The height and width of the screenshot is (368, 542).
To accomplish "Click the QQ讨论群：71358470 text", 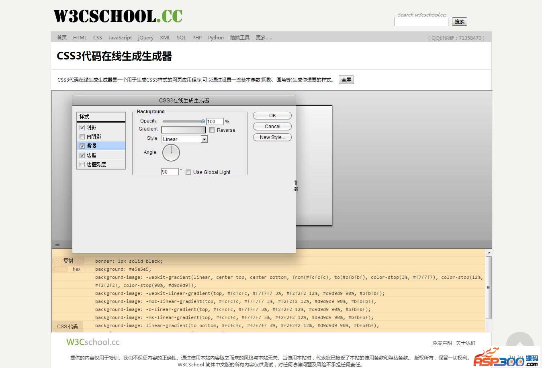I will [456, 38].
